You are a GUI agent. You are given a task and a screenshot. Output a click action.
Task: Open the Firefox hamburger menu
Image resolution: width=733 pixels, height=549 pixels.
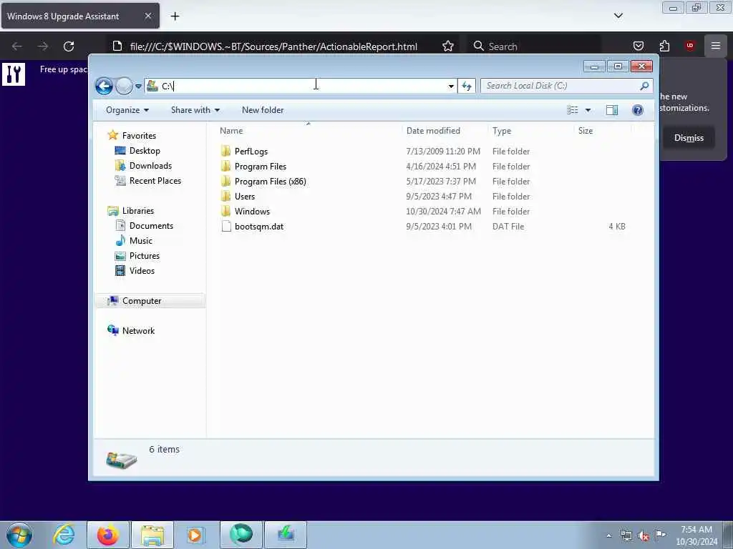point(716,46)
